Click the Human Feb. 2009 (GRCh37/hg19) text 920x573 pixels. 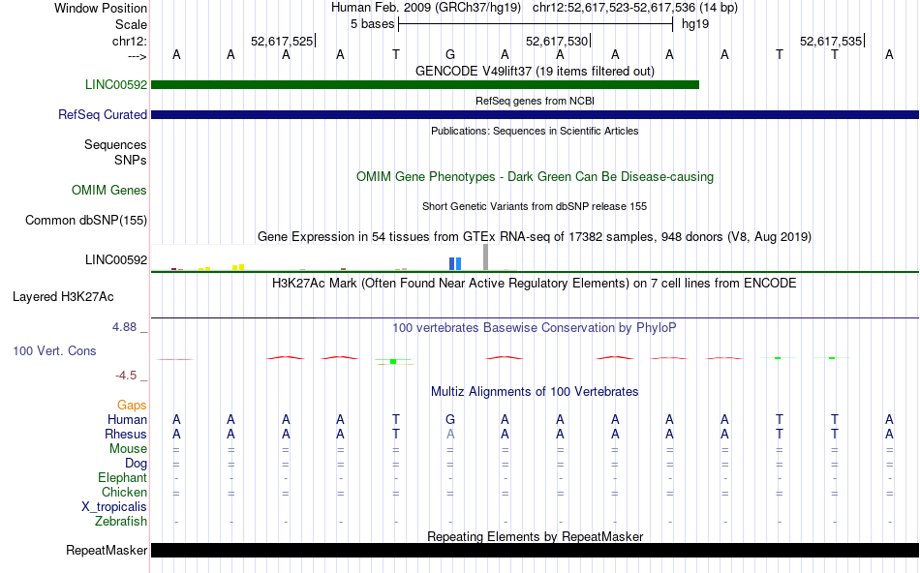tap(426, 8)
